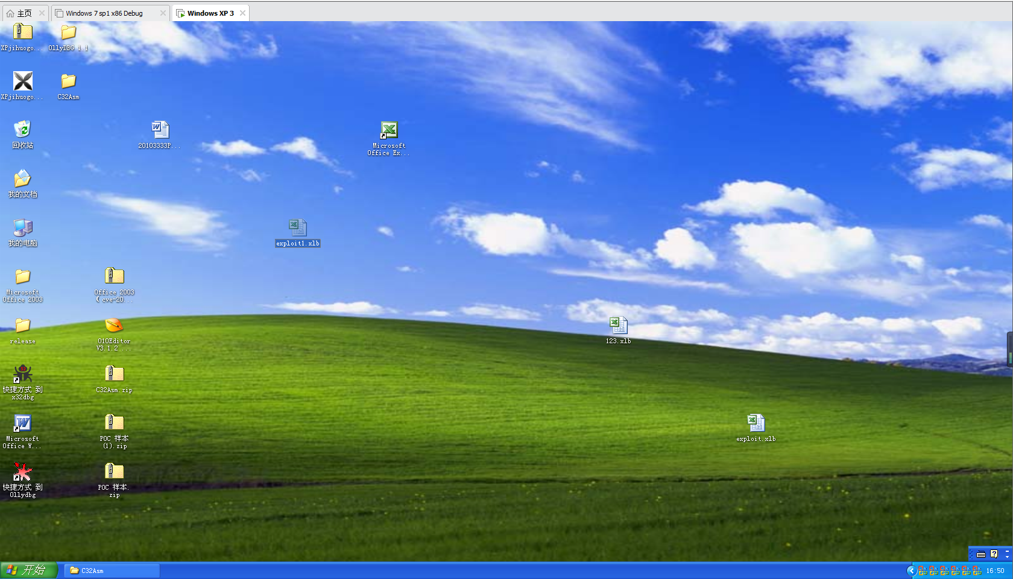Viewport: 1013px width, 579px height.
Task: Select the POC 样本 (1).zip archive
Action: point(114,423)
